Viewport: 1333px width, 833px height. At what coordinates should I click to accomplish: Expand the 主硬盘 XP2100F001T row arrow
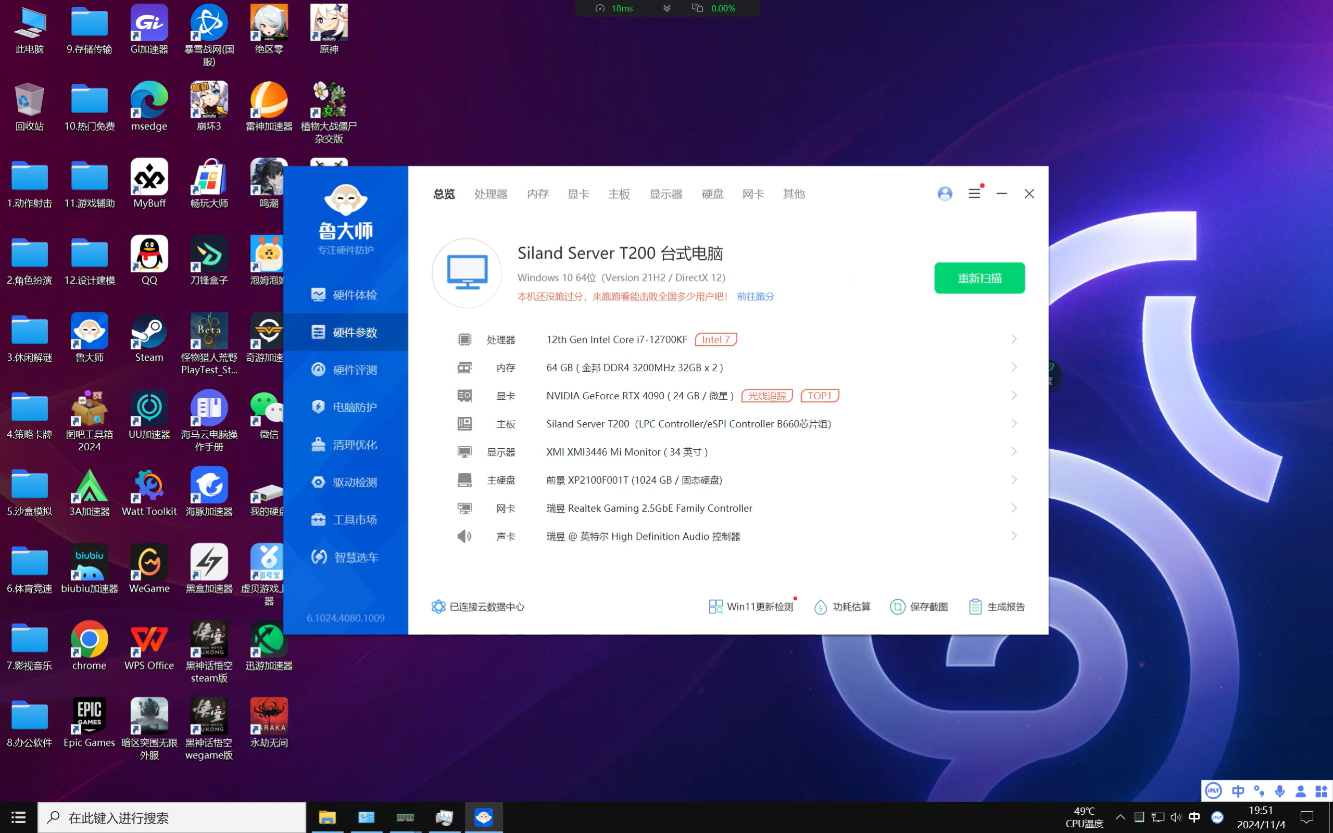(x=1014, y=480)
